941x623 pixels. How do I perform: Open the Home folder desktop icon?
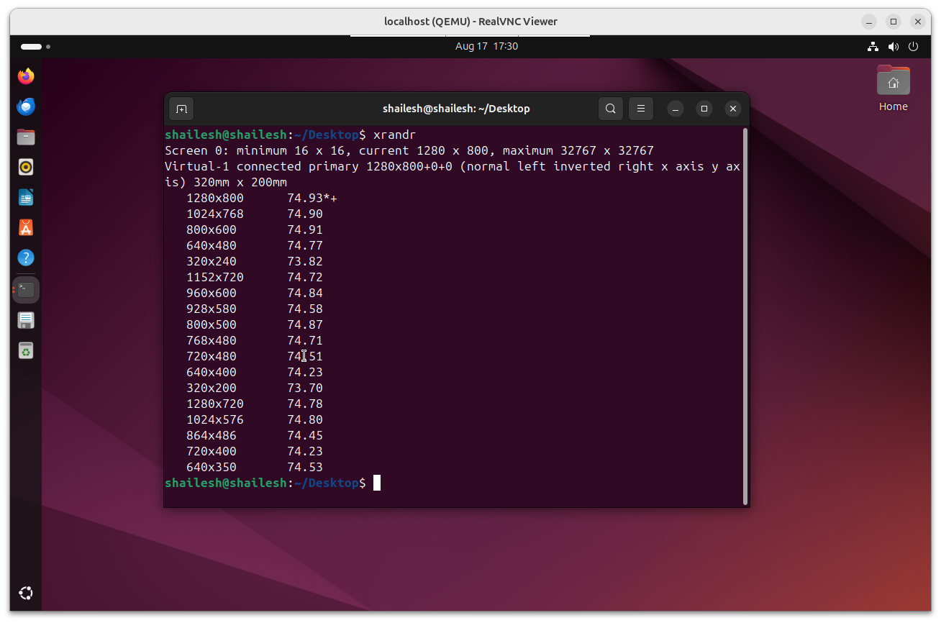[x=894, y=88]
